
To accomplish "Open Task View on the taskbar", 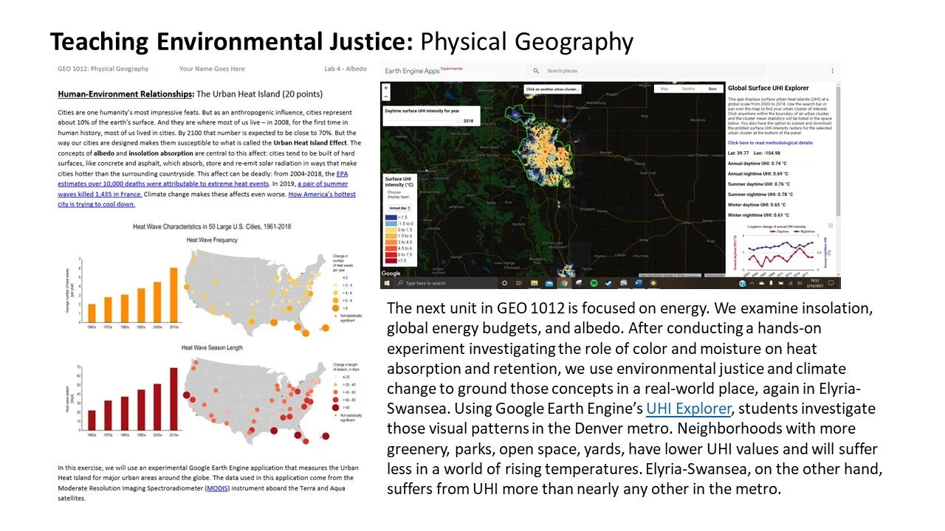I will pos(518,283).
